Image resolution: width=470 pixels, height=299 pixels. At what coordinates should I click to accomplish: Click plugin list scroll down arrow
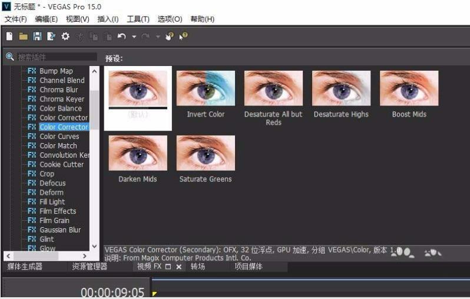[x=94, y=246]
